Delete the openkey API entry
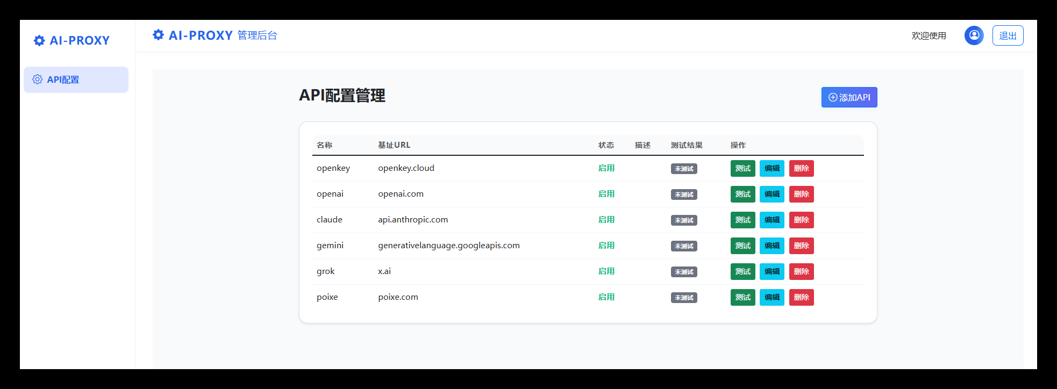The height and width of the screenshot is (389, 1057). [x=801, y=168]
